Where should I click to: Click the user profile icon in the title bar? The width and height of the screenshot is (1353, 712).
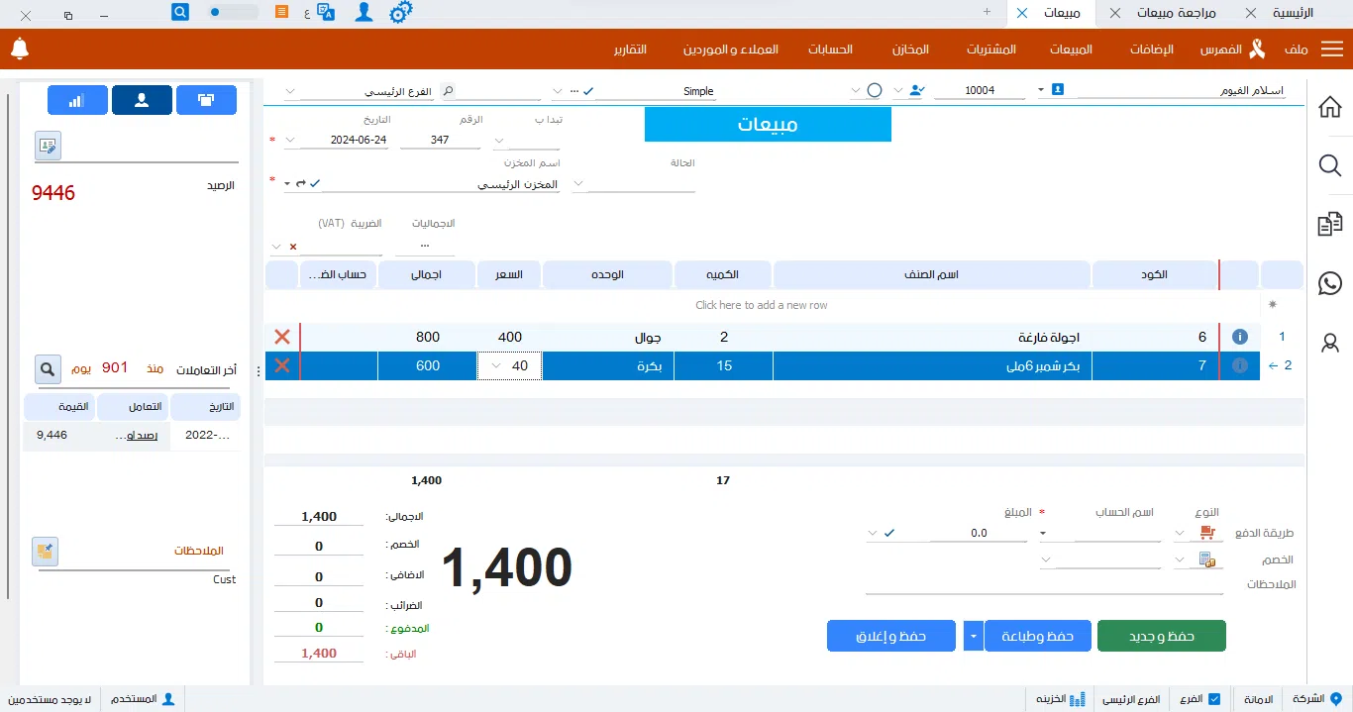(363, 12)
